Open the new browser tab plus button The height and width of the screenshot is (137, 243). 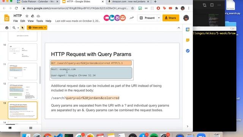point(155,2)
